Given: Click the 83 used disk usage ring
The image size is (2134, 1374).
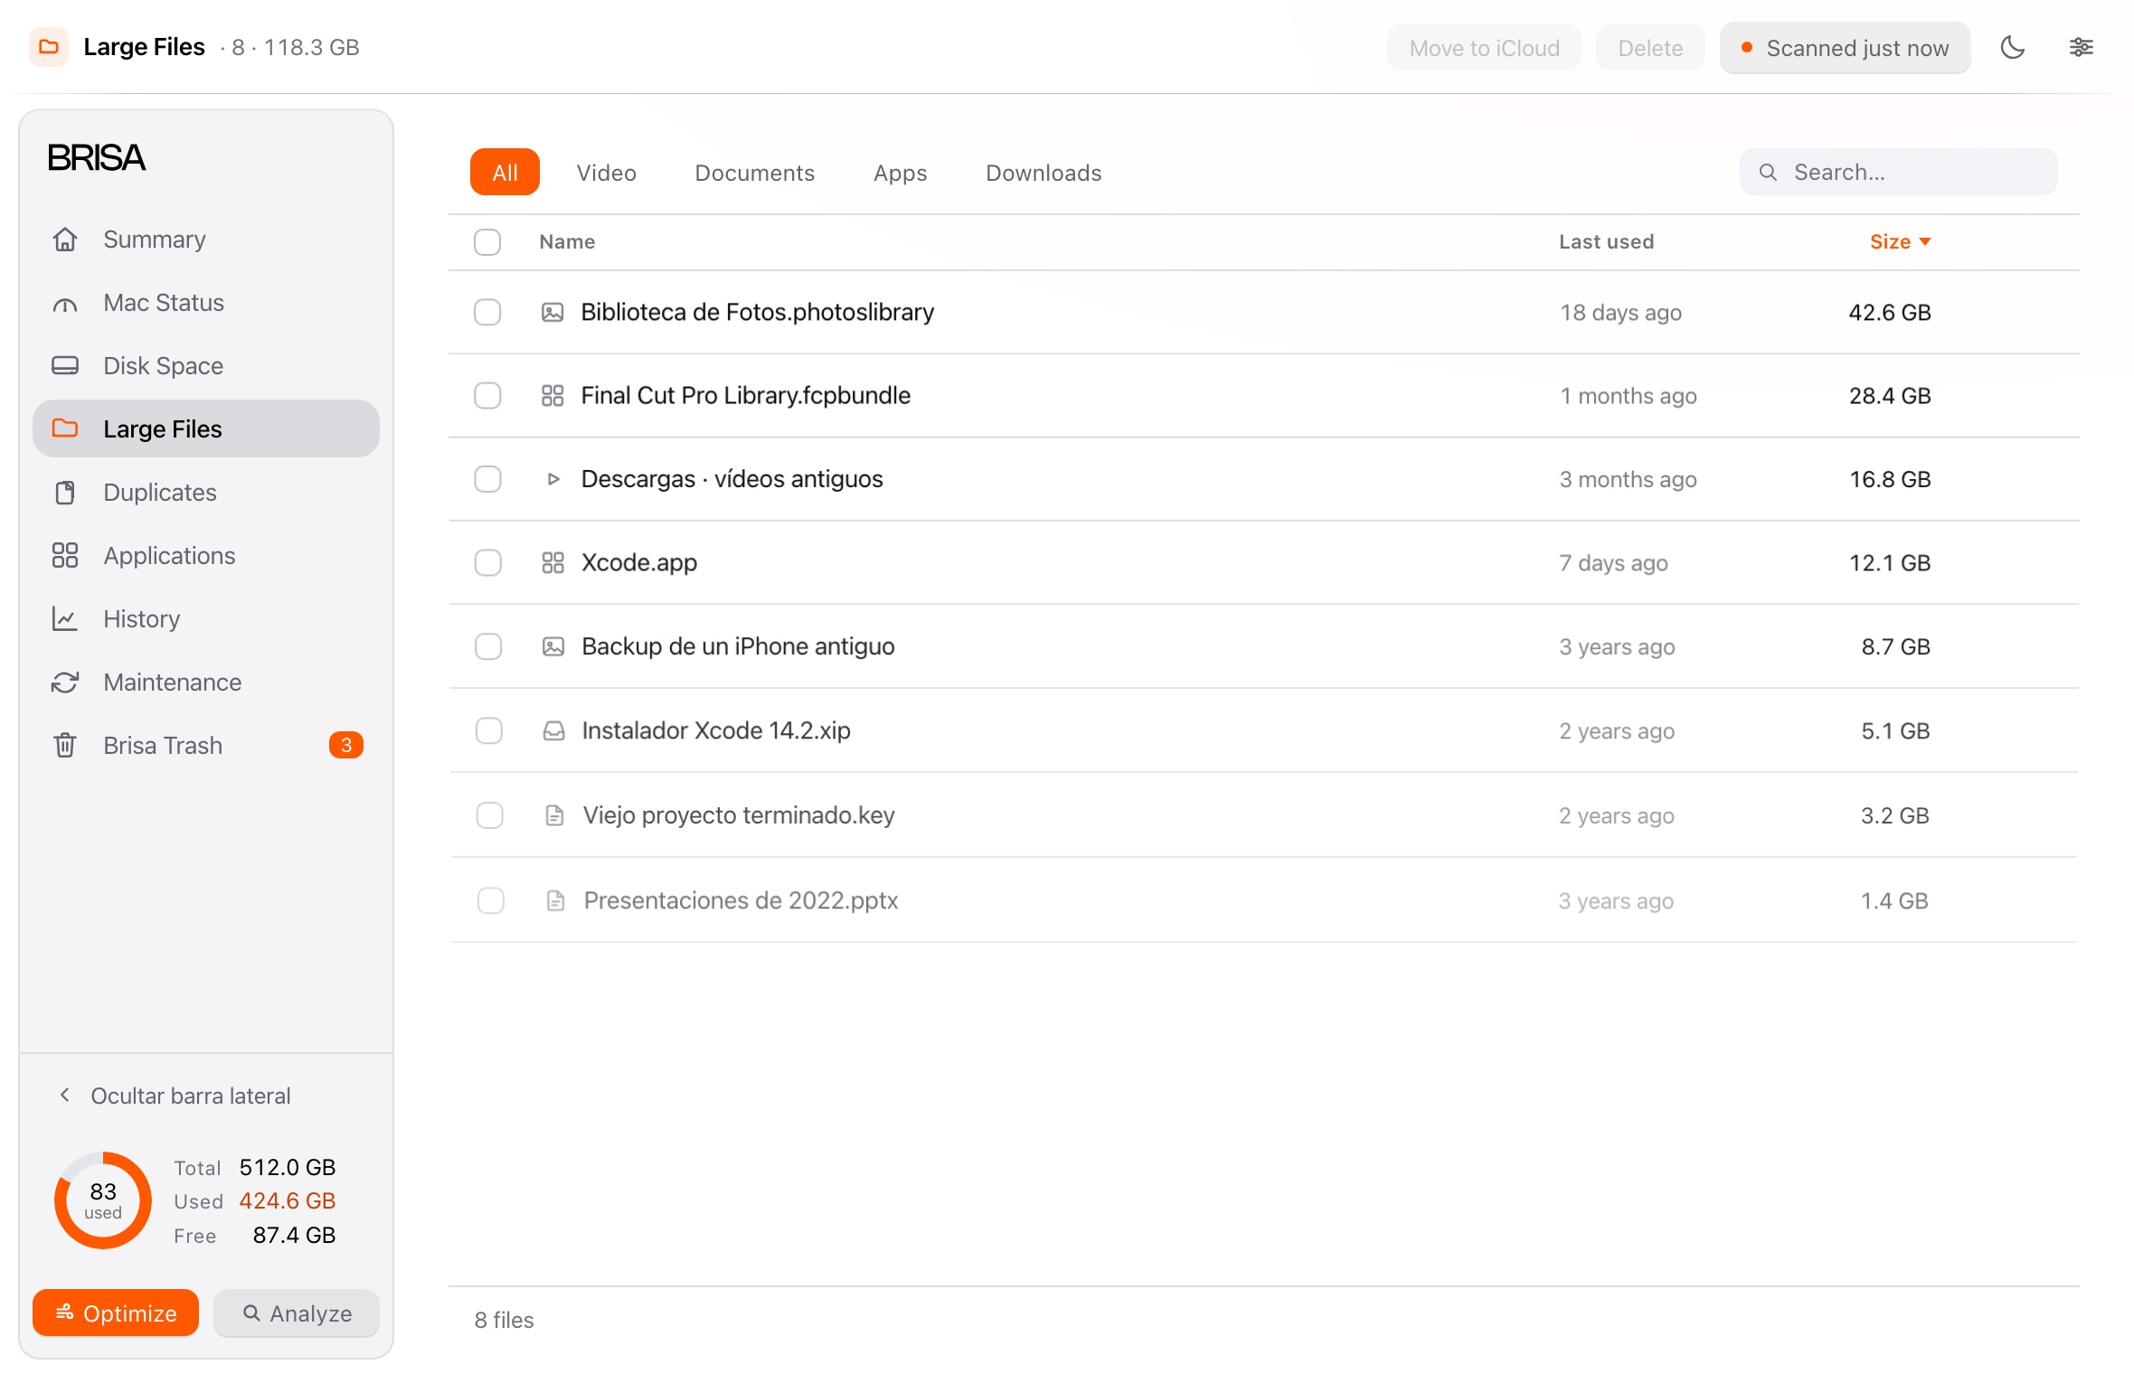Looking at the screenshot, I should coord(103,1200).
